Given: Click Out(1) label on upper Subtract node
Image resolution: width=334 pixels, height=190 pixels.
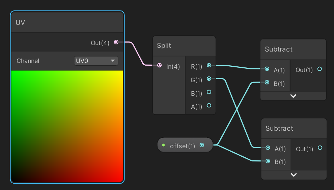Looking at the screenshot, I should [304, 70].
